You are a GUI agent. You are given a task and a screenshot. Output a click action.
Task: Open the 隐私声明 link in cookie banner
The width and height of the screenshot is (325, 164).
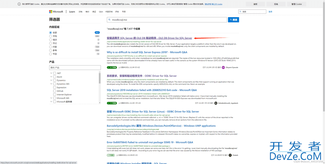[x=208, y=4]
